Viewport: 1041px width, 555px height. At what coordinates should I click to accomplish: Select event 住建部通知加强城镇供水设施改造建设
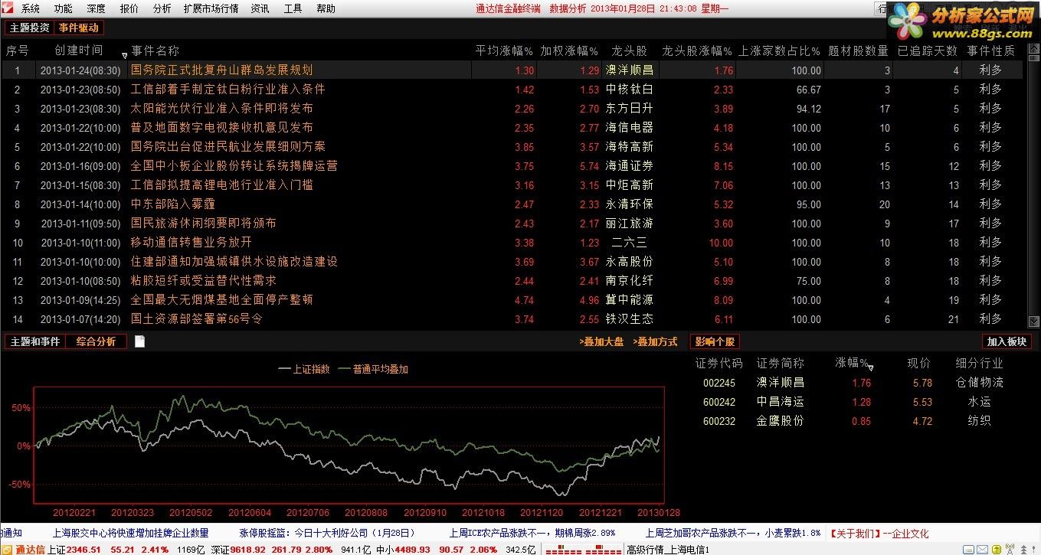pos(234,261)
